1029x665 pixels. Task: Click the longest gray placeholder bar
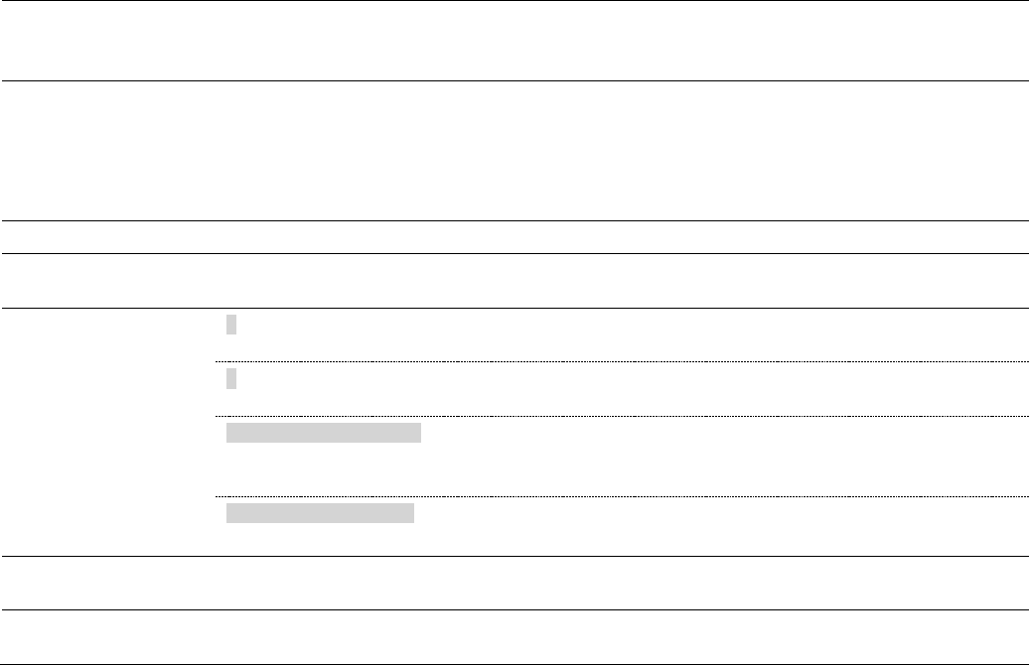324,433
